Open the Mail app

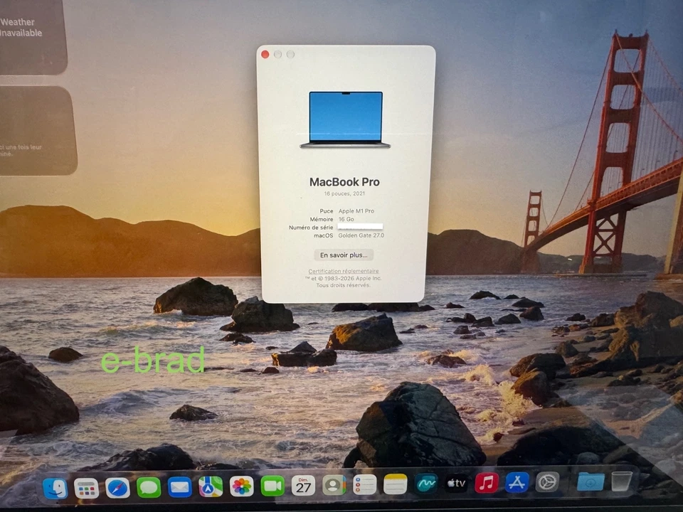pos(179,487)
